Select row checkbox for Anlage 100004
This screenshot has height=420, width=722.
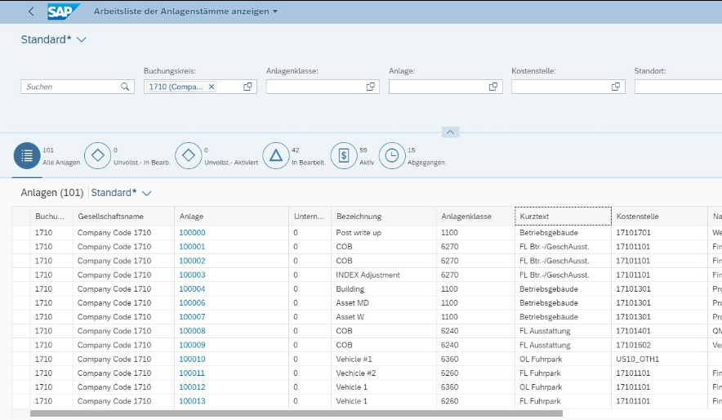[20, 288]
